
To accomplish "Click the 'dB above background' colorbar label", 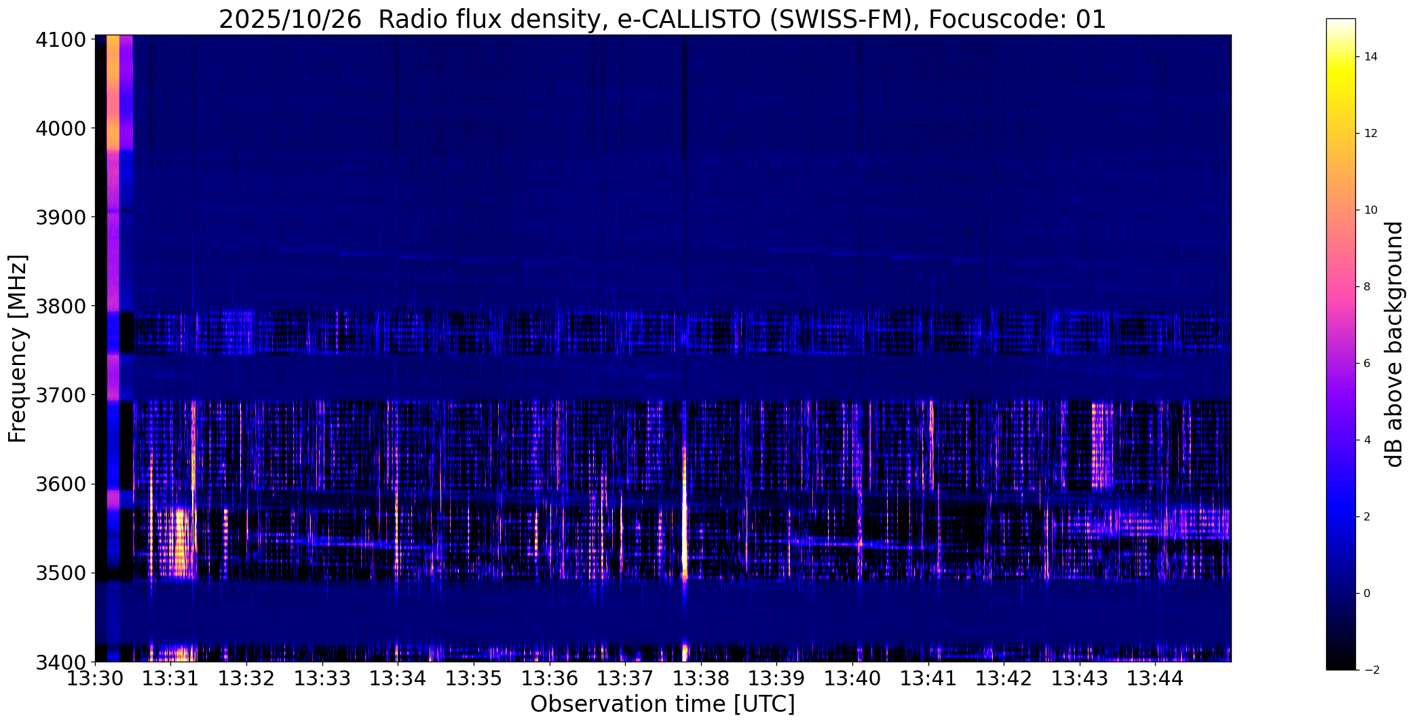I will 1394,344.
